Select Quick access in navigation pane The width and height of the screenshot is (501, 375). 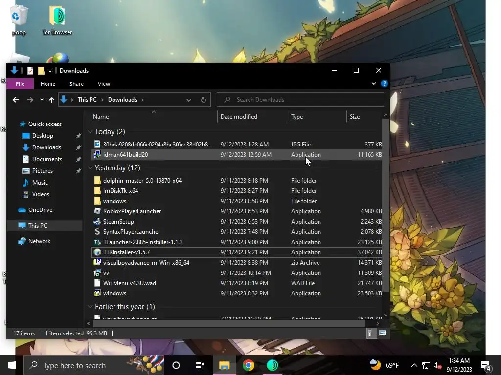pyautogui.click(x=45, y=124)
